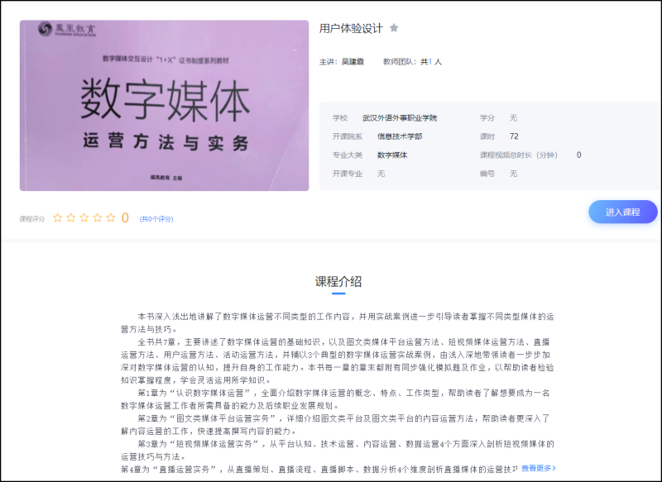Give the course five stars

pyautogui.click(x=111, y=218)
